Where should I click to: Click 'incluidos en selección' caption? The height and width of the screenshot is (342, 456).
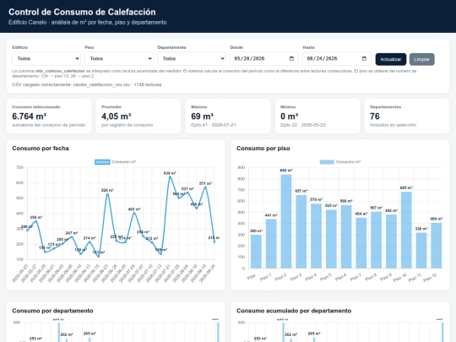[x=393, y=125]
